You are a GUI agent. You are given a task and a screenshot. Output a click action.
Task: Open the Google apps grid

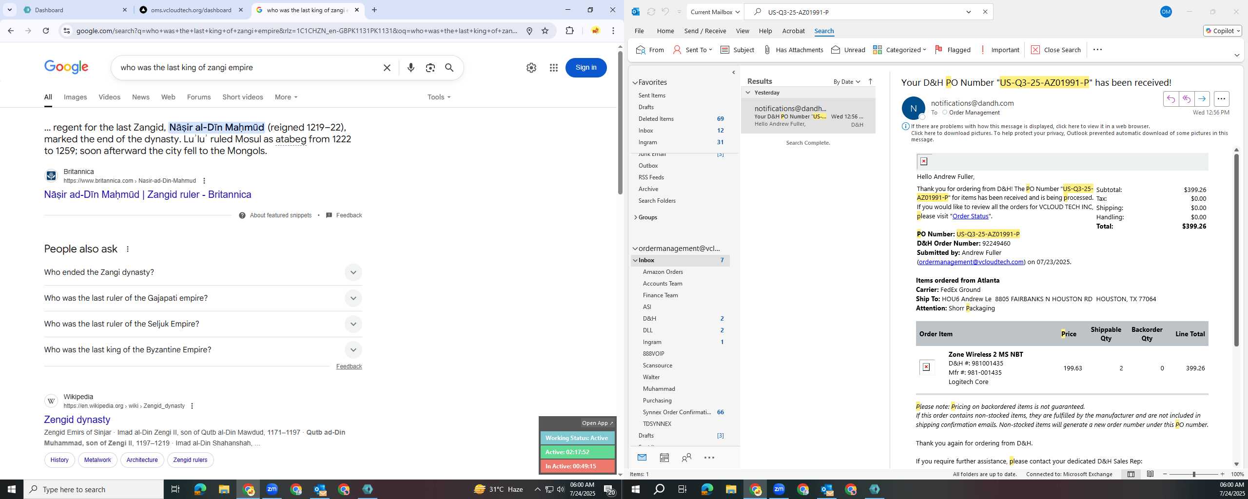(x=553, y=68)
